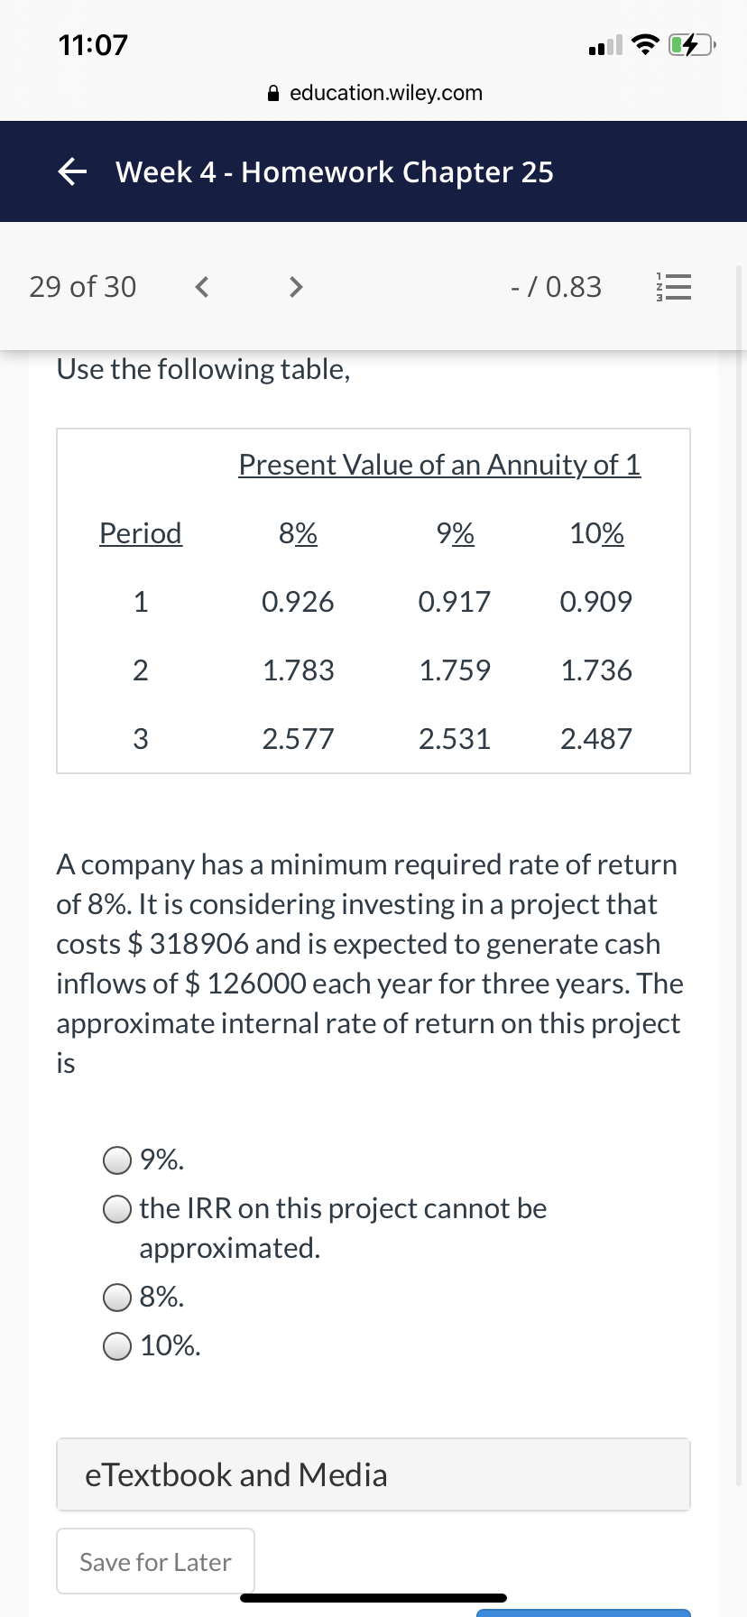Image resolution: width=747 pixels, height=1617 pixels.
Task: Go to next question chevron
Action: coord(295,287)
